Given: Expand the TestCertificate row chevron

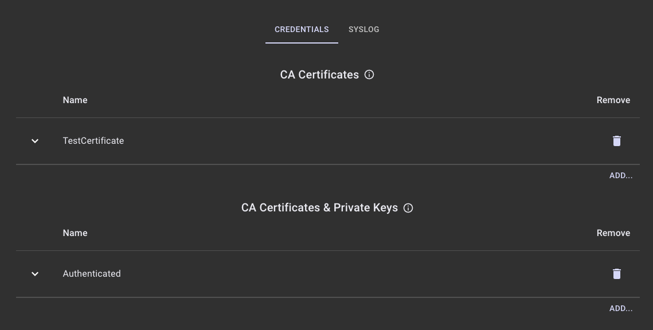Looking at the screenshot, I should [x=35, y=141].
